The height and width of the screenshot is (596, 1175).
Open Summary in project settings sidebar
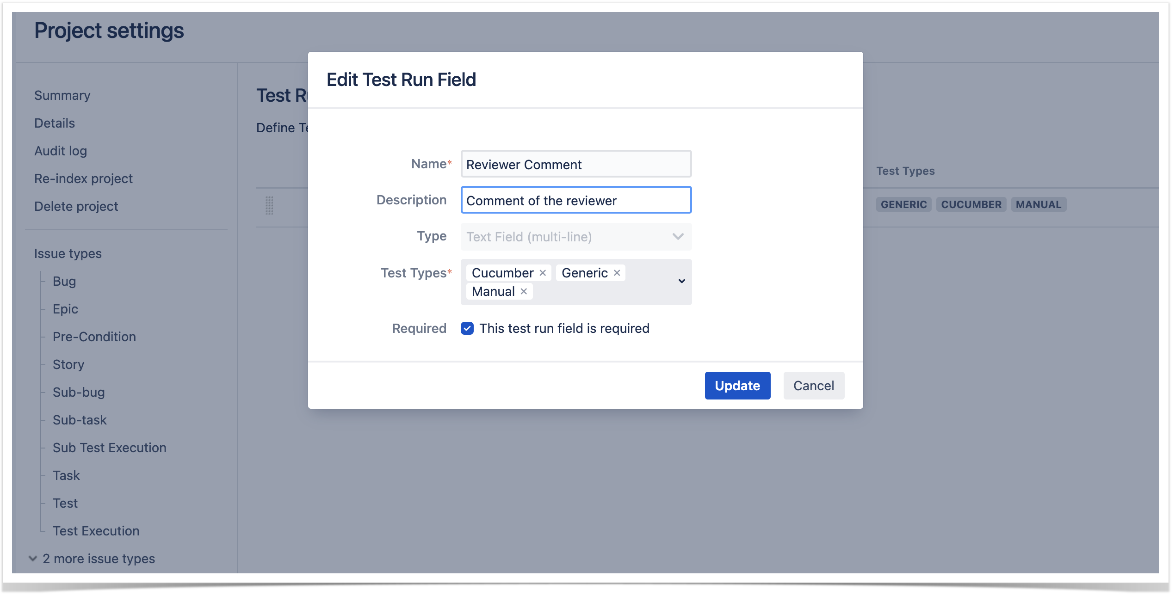point(62,95)
